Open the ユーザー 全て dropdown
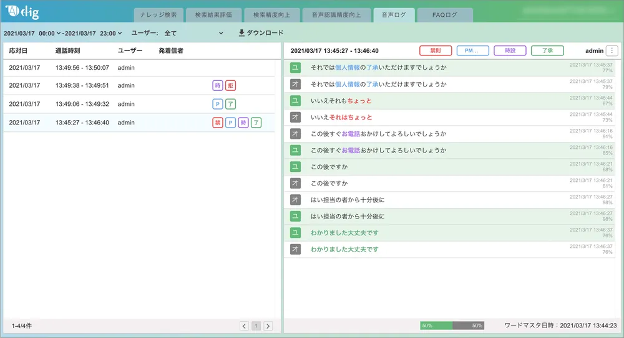 194,34
